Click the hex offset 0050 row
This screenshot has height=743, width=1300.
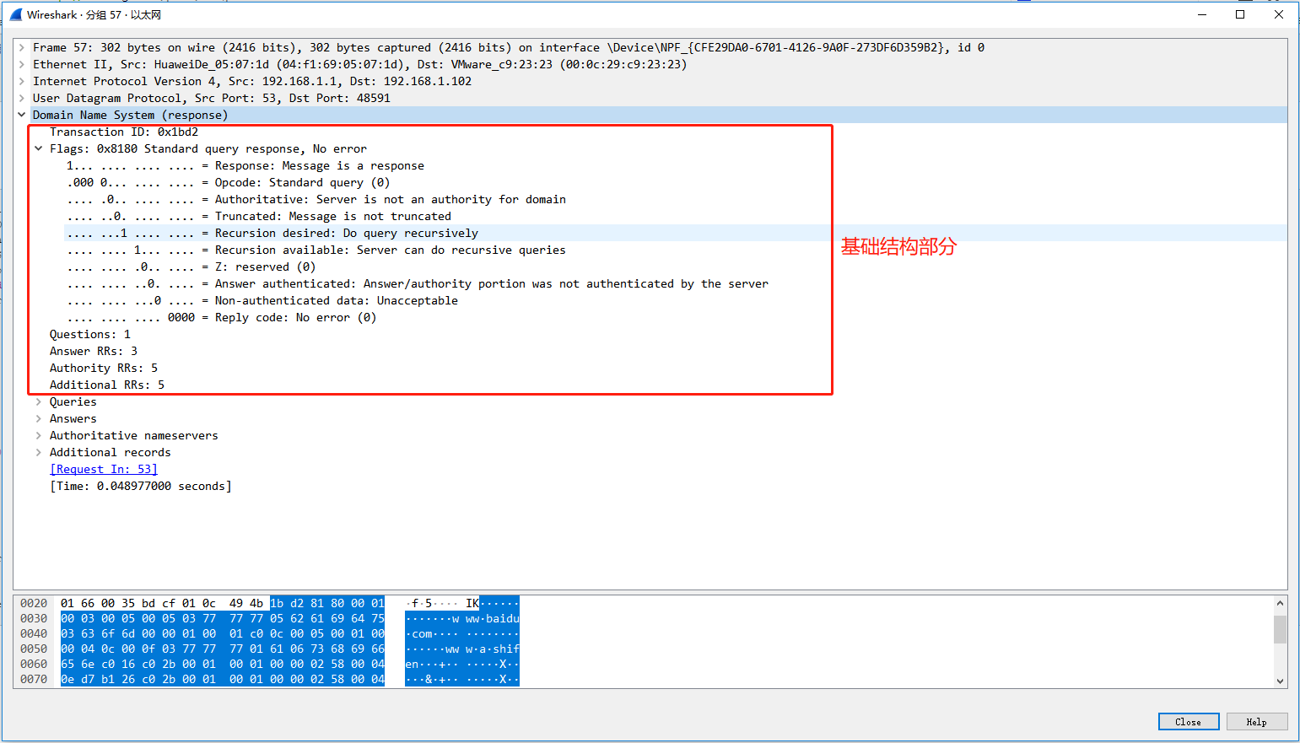[34, 649]
